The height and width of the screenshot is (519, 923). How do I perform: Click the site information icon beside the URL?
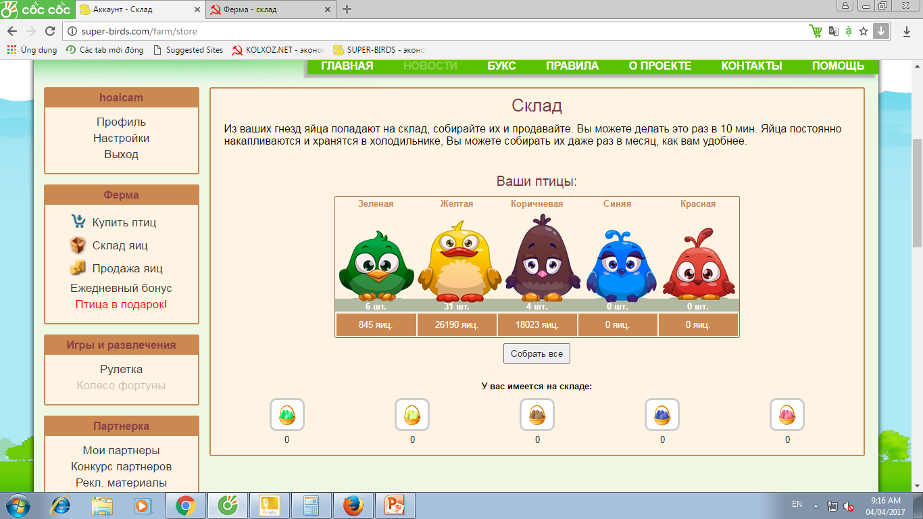tap(72, 31)
